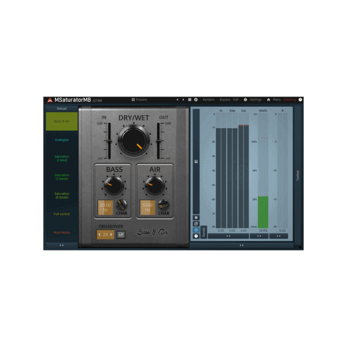Viewport: 347px width, 347px height.
Task: Select Saturation (3 bands) device
Action: click(62, 177)
